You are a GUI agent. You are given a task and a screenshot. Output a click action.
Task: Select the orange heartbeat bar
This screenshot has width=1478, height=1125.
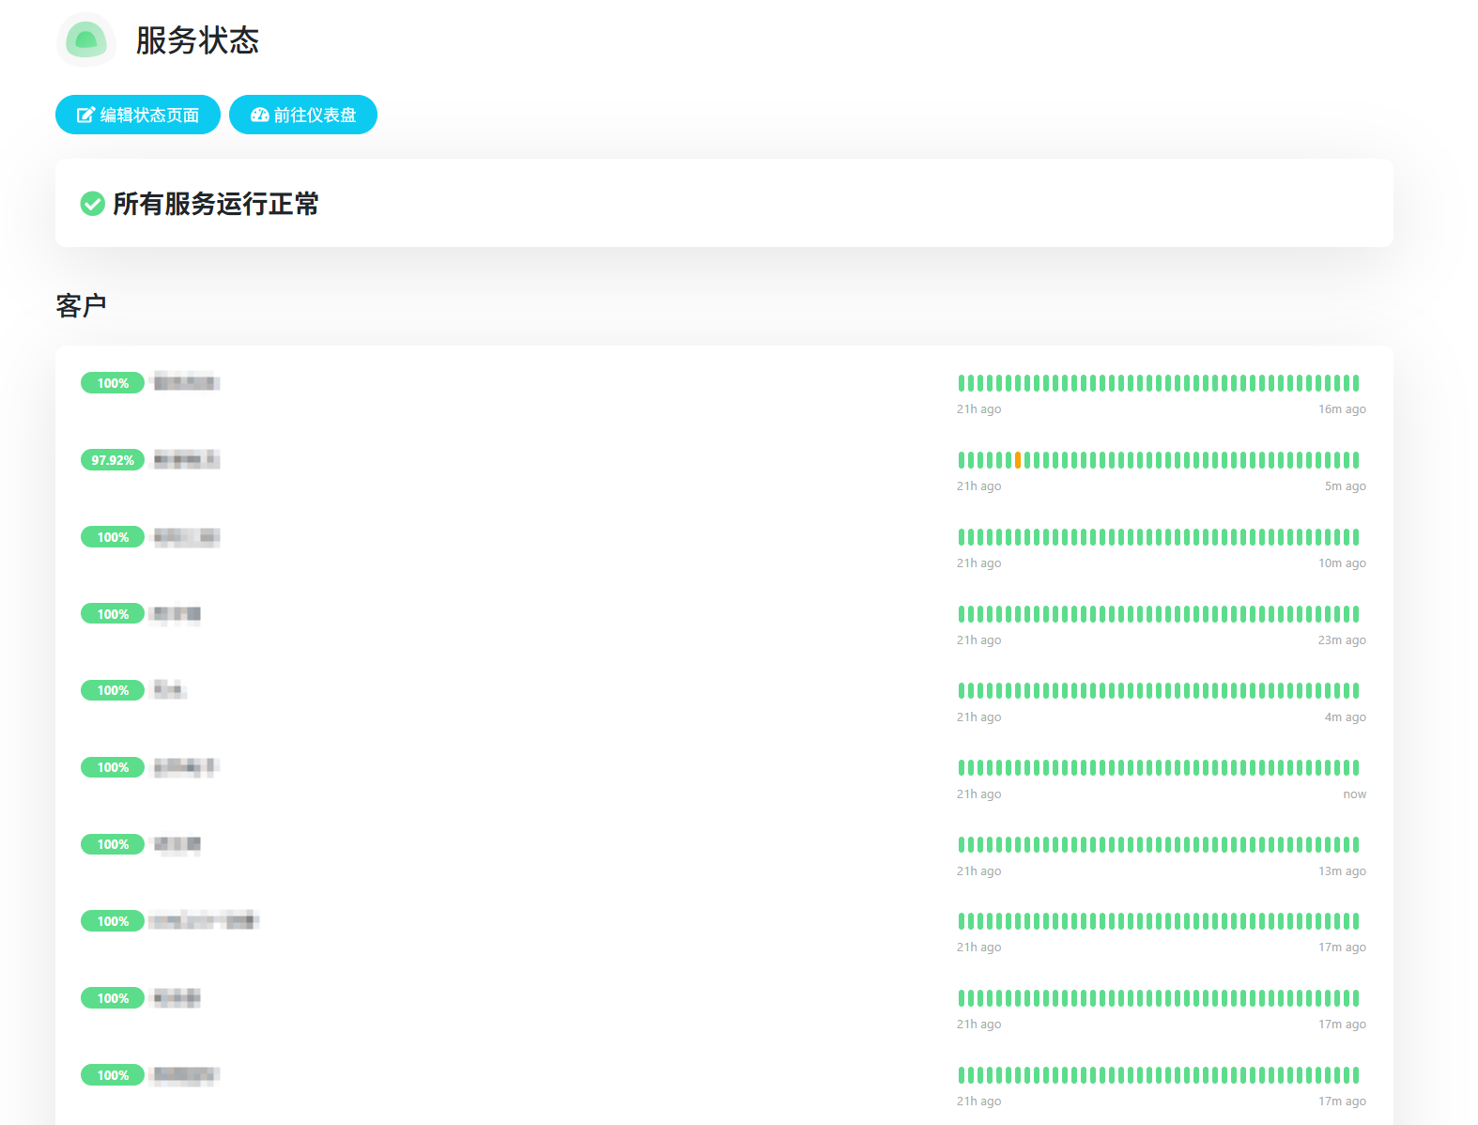[x=1018, y=460]
